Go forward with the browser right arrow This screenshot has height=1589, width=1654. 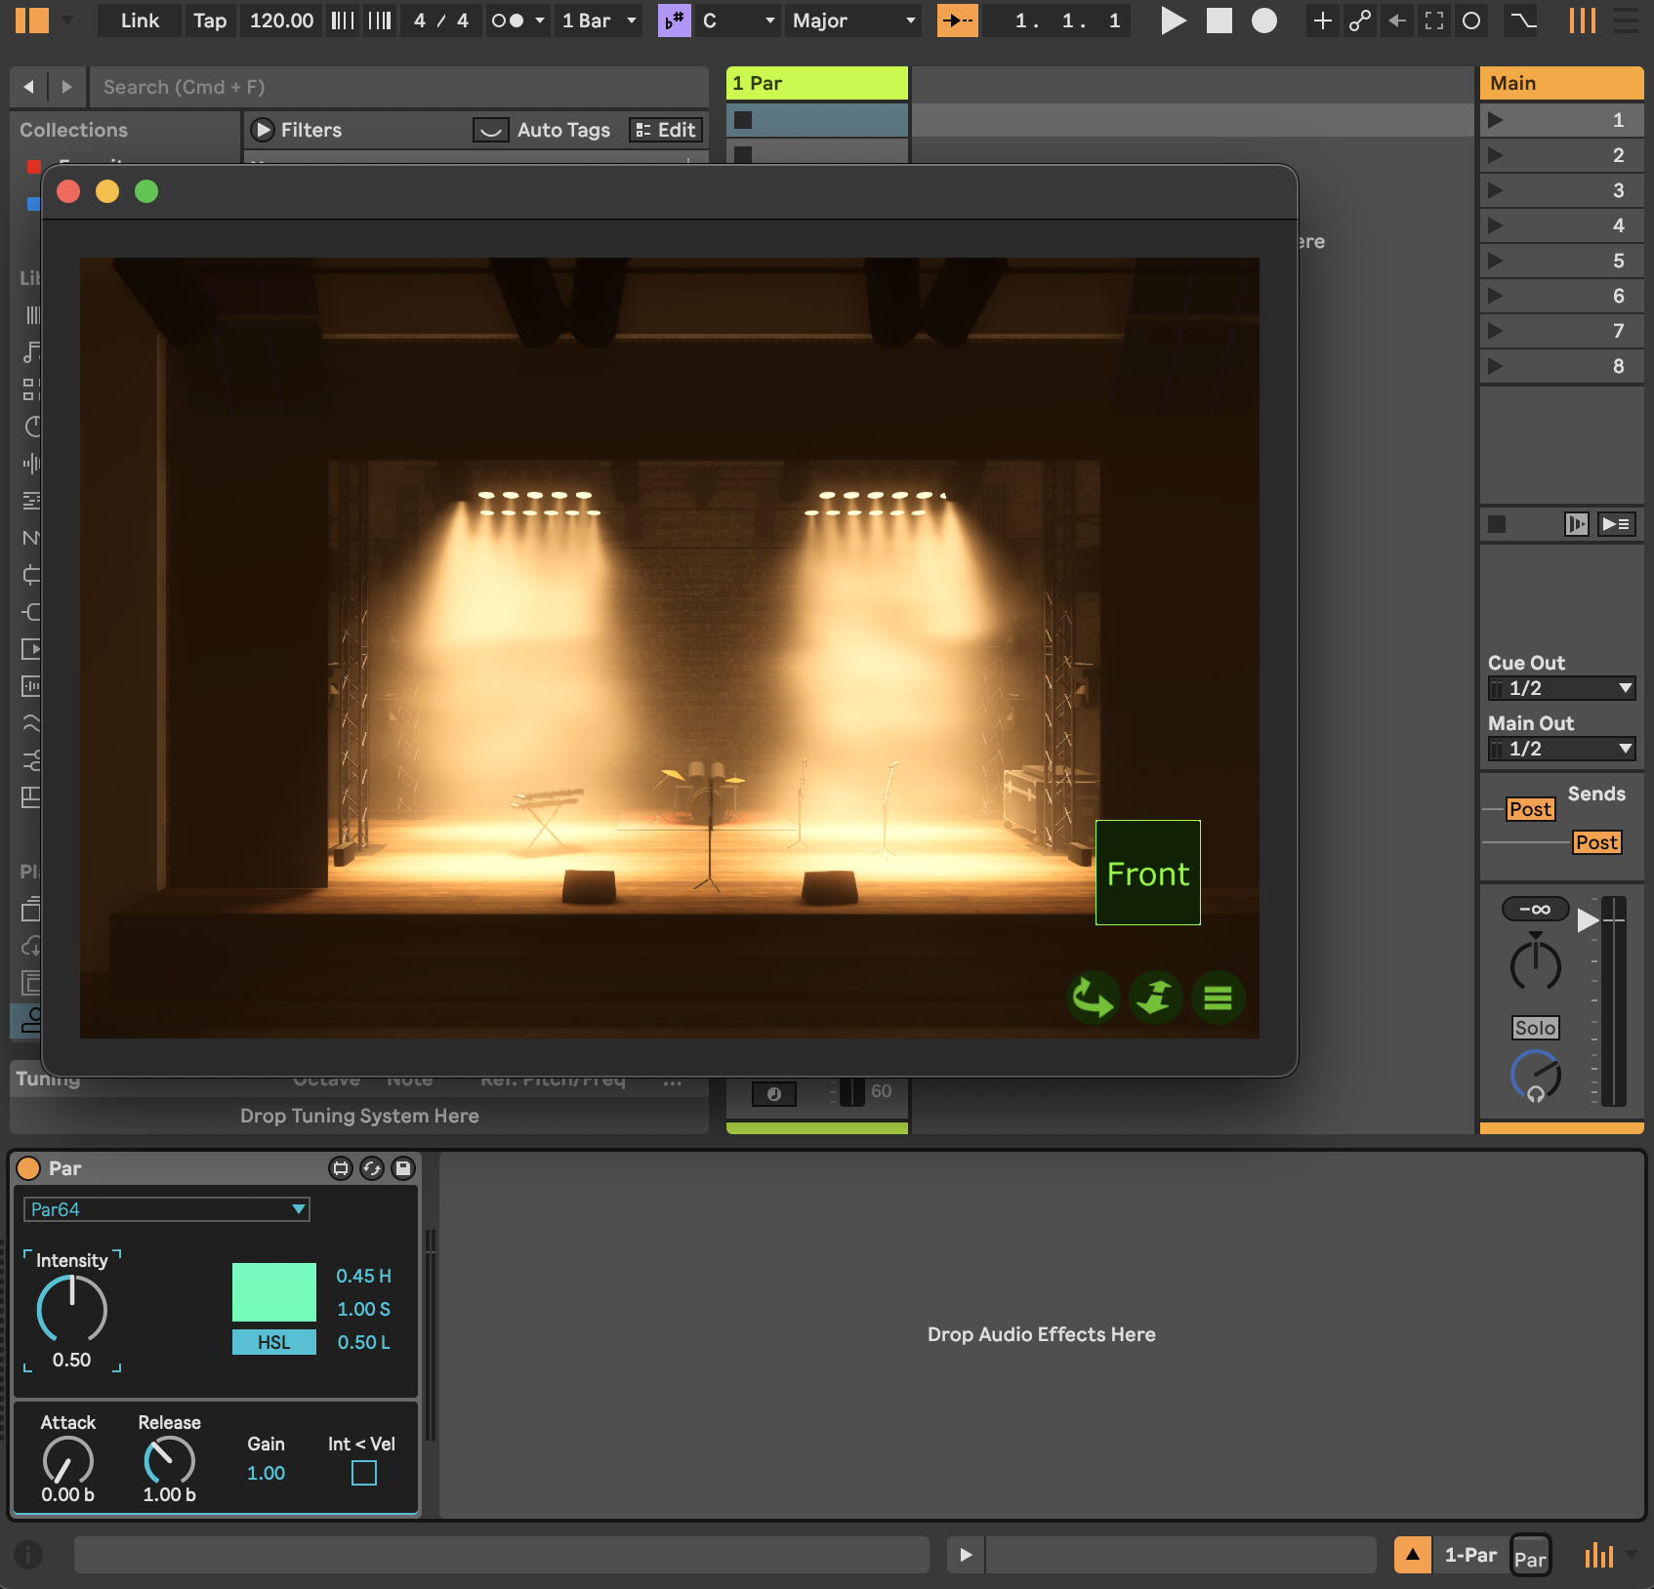tap(66, 87)
